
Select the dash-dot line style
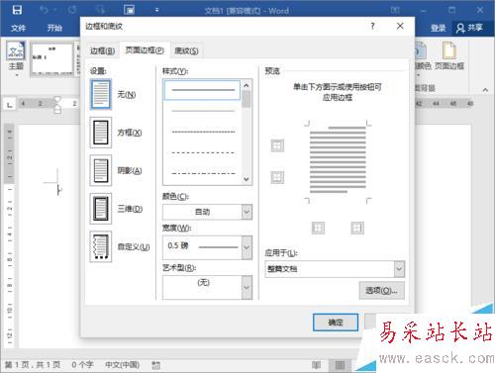click(x=203, y=173)
